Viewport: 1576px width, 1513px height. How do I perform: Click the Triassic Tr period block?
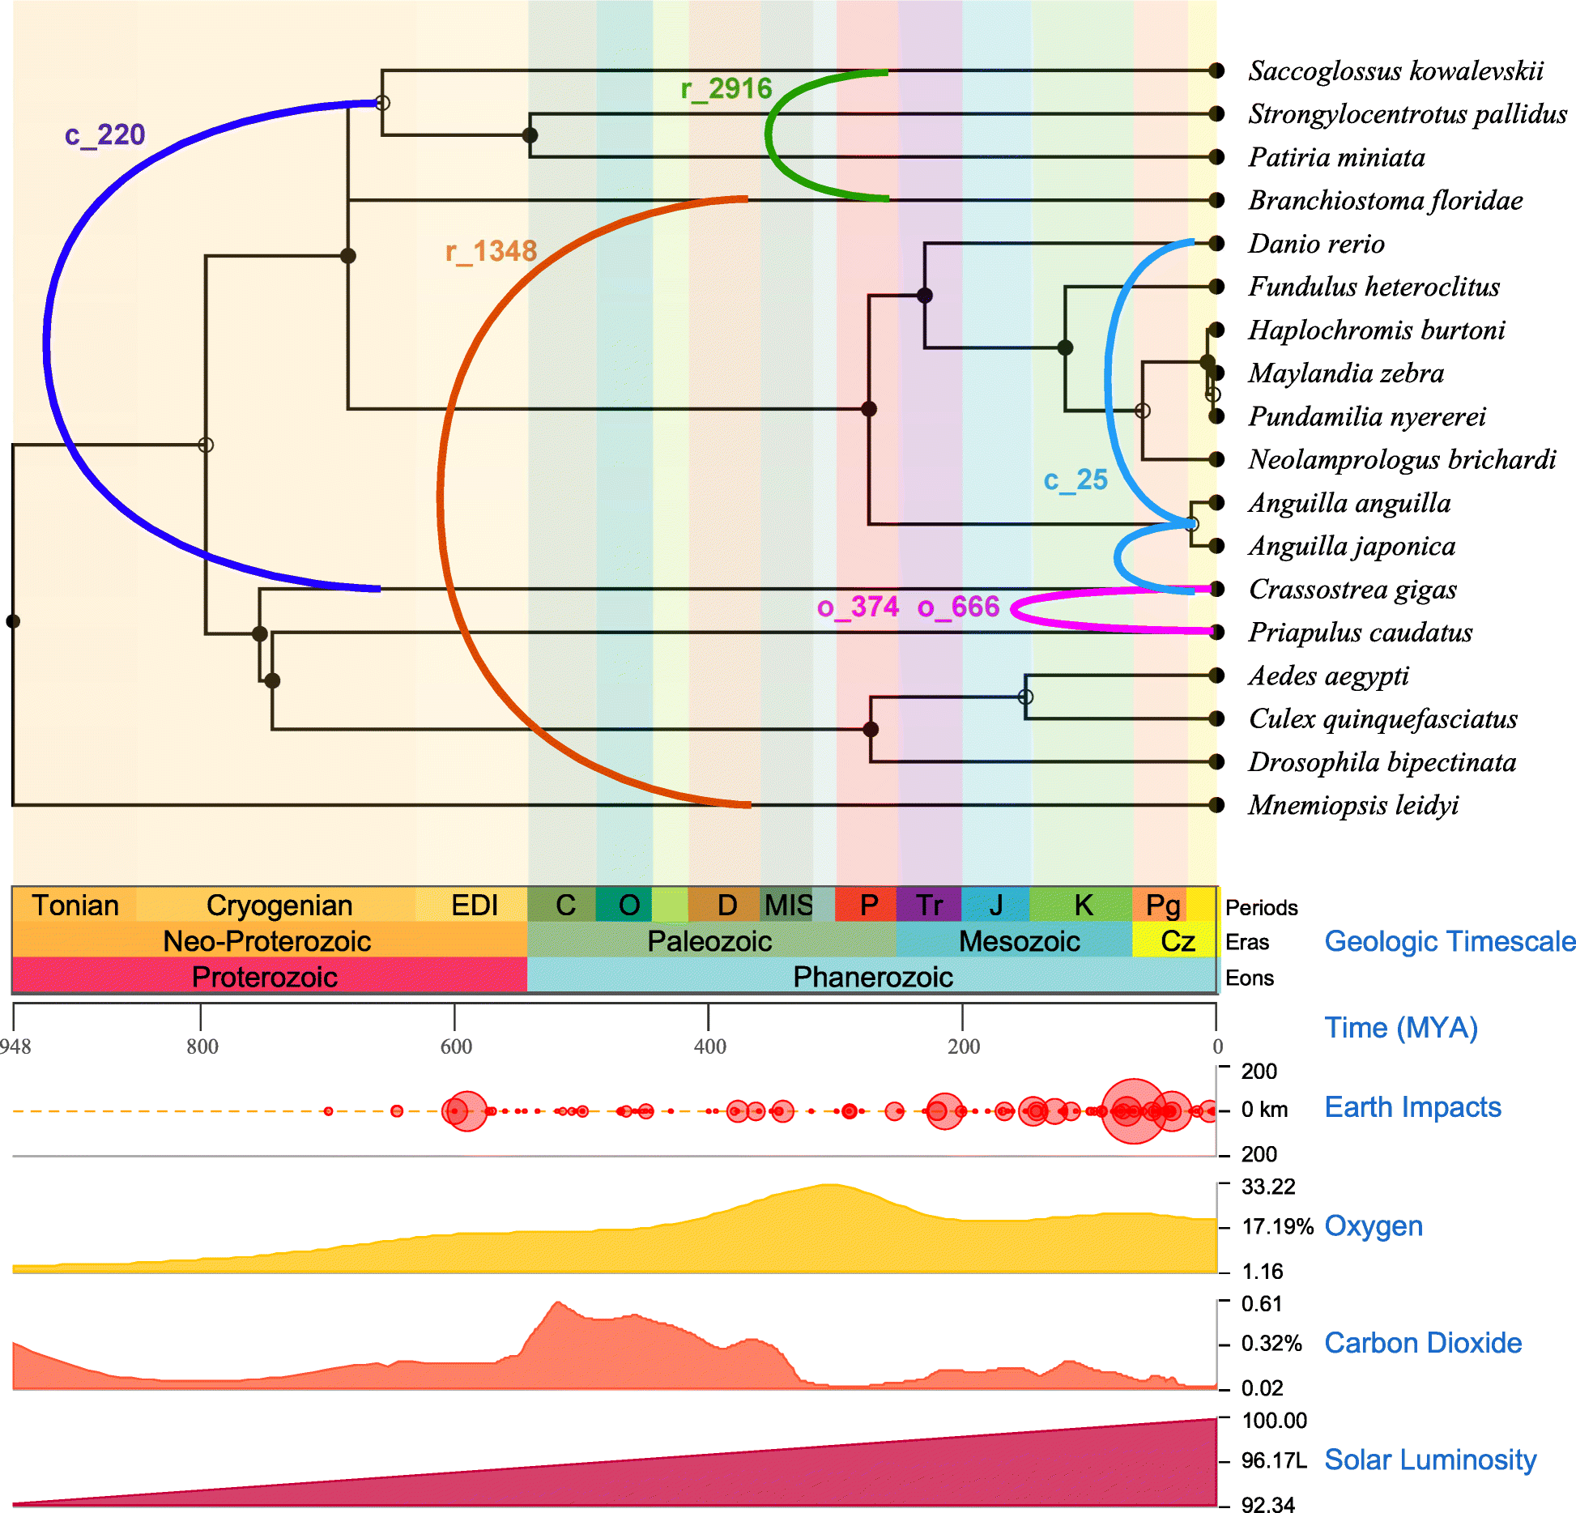pyautogui.click(x=929, y=905)
